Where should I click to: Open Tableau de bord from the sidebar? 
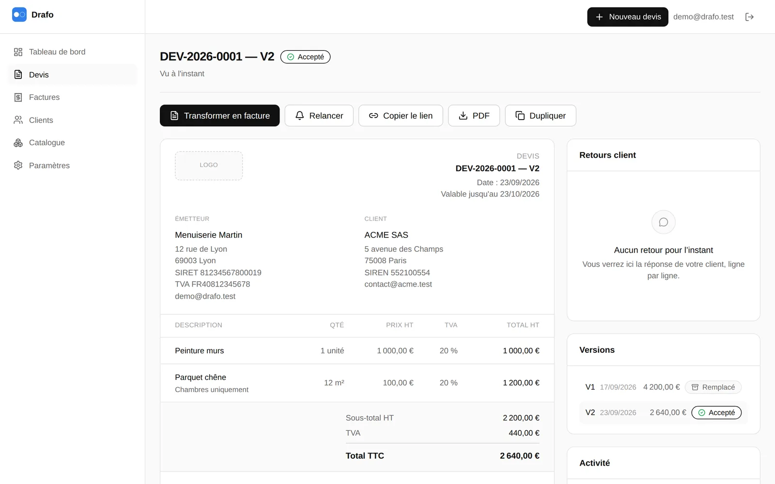point(73,52)
